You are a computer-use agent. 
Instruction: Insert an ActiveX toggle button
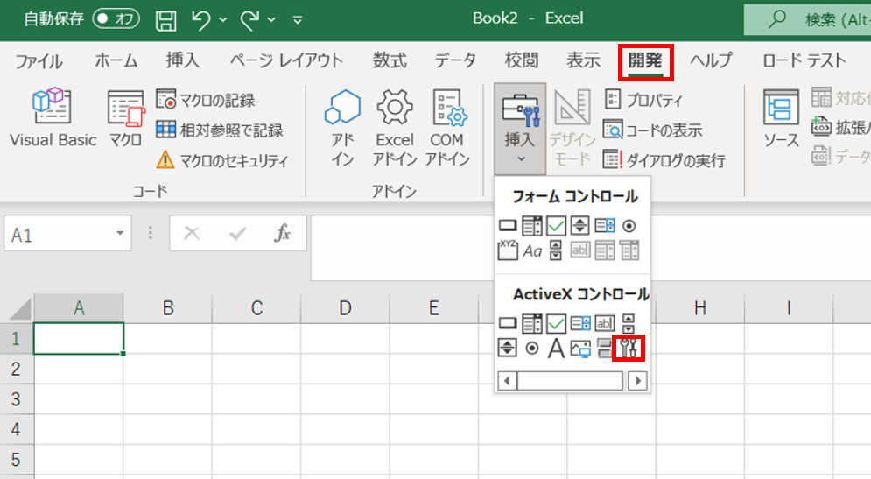[604, 349]
